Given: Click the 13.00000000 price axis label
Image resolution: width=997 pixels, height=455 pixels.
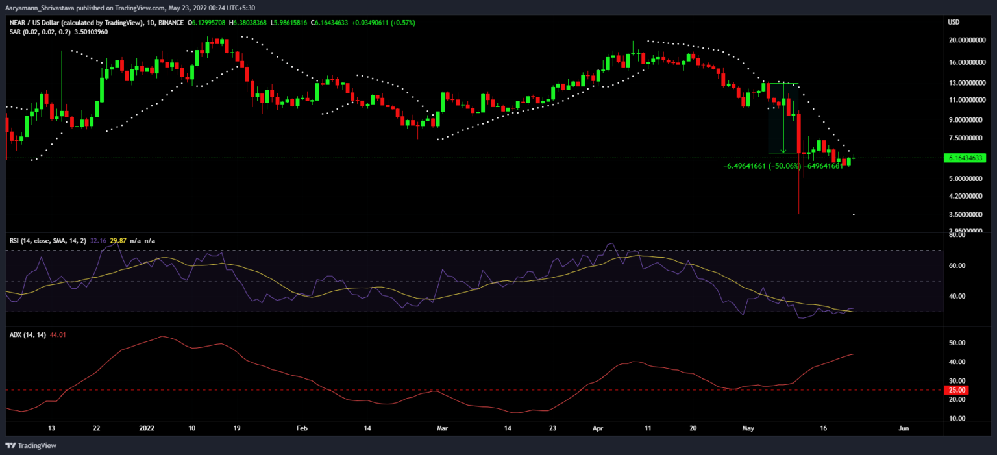Looking at the screenshot, I should point(968,83).
